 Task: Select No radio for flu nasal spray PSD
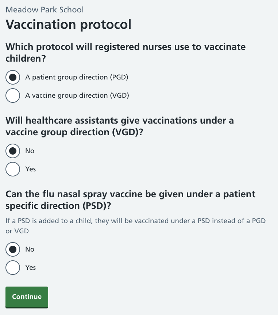click(x=13, y=249)
